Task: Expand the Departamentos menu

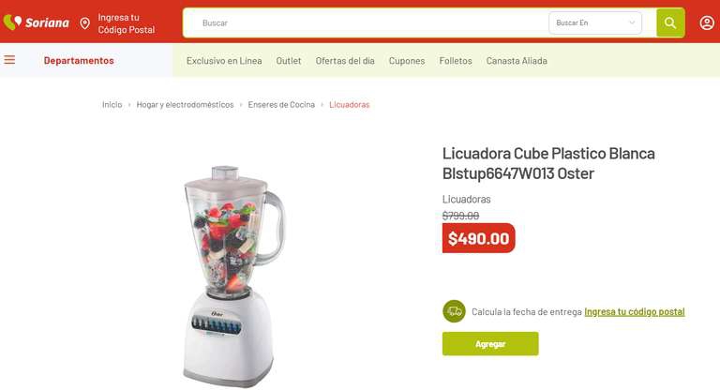Action: pyautogui.click(x=79, y=60)
